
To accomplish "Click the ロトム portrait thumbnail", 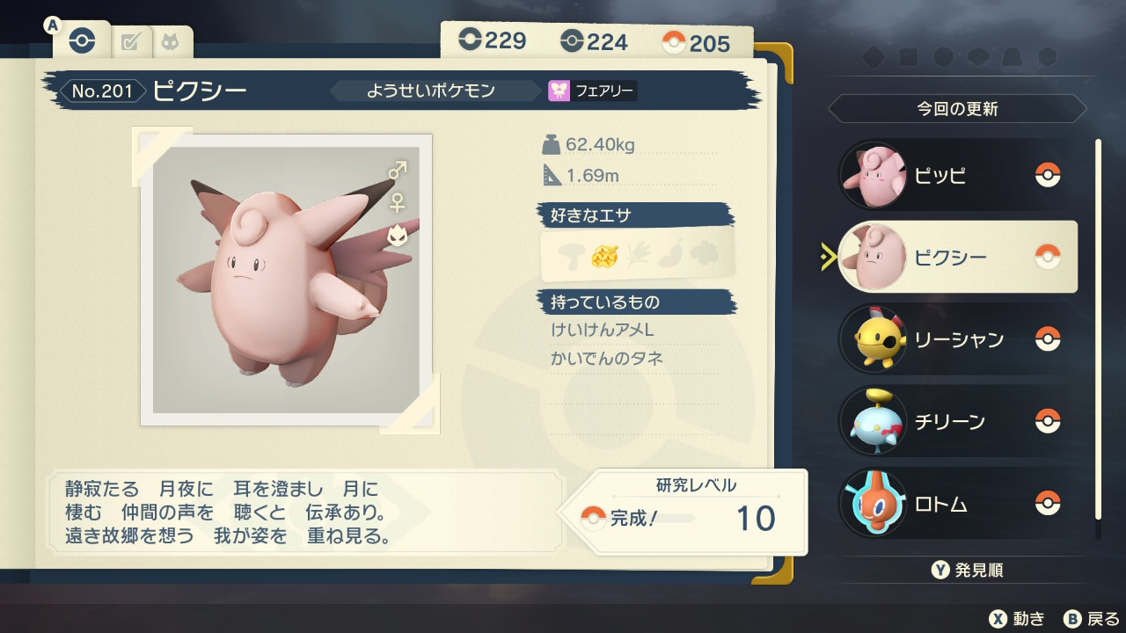I will [872, 504].
